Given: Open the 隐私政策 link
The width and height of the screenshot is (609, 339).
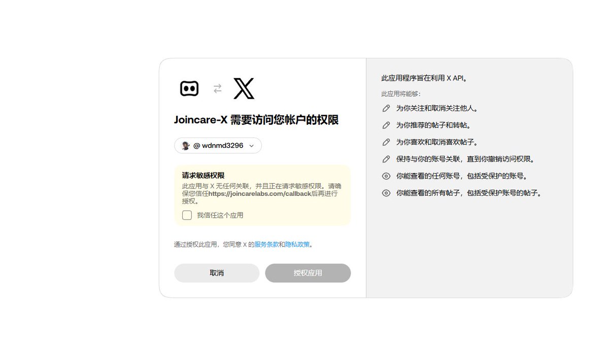Looking at the screenshot, I should tap(297, 245).
